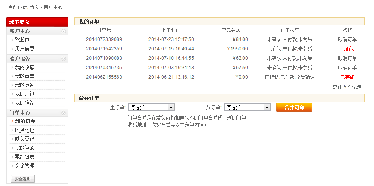Collapse the 客户服务 section arrow icon
Screen dimensions: 374x186
(64, 59)
